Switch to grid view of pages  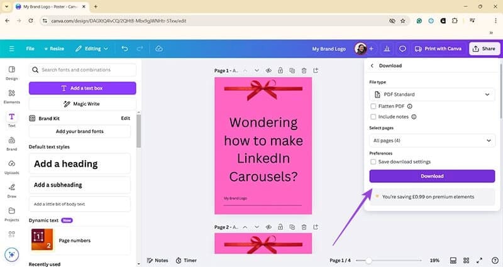coord(466,260)
